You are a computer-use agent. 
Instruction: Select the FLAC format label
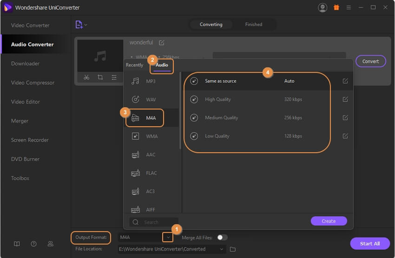coord(151,173)
